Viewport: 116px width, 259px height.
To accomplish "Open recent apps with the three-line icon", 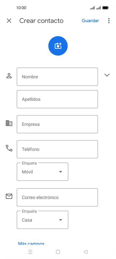I will point(30,252).
